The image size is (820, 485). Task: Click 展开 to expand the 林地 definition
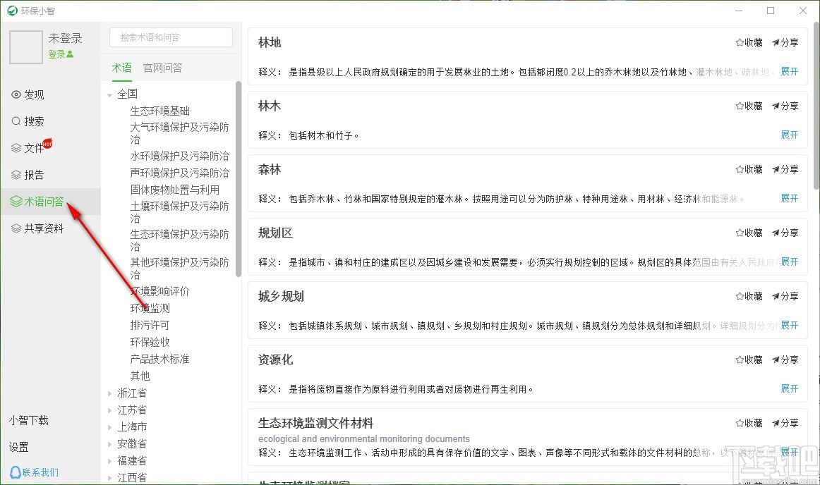tap(788, 70)
